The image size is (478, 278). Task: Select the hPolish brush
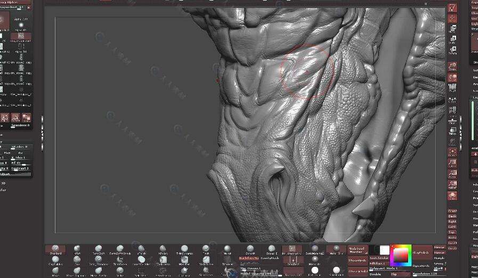coord(163,250)
